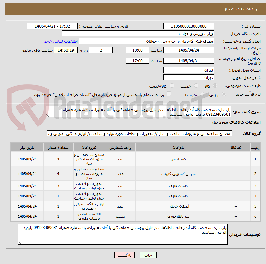This screenshot has height=264, width=266.
Task: Click the چاپ print button
Action: (148, 255)
